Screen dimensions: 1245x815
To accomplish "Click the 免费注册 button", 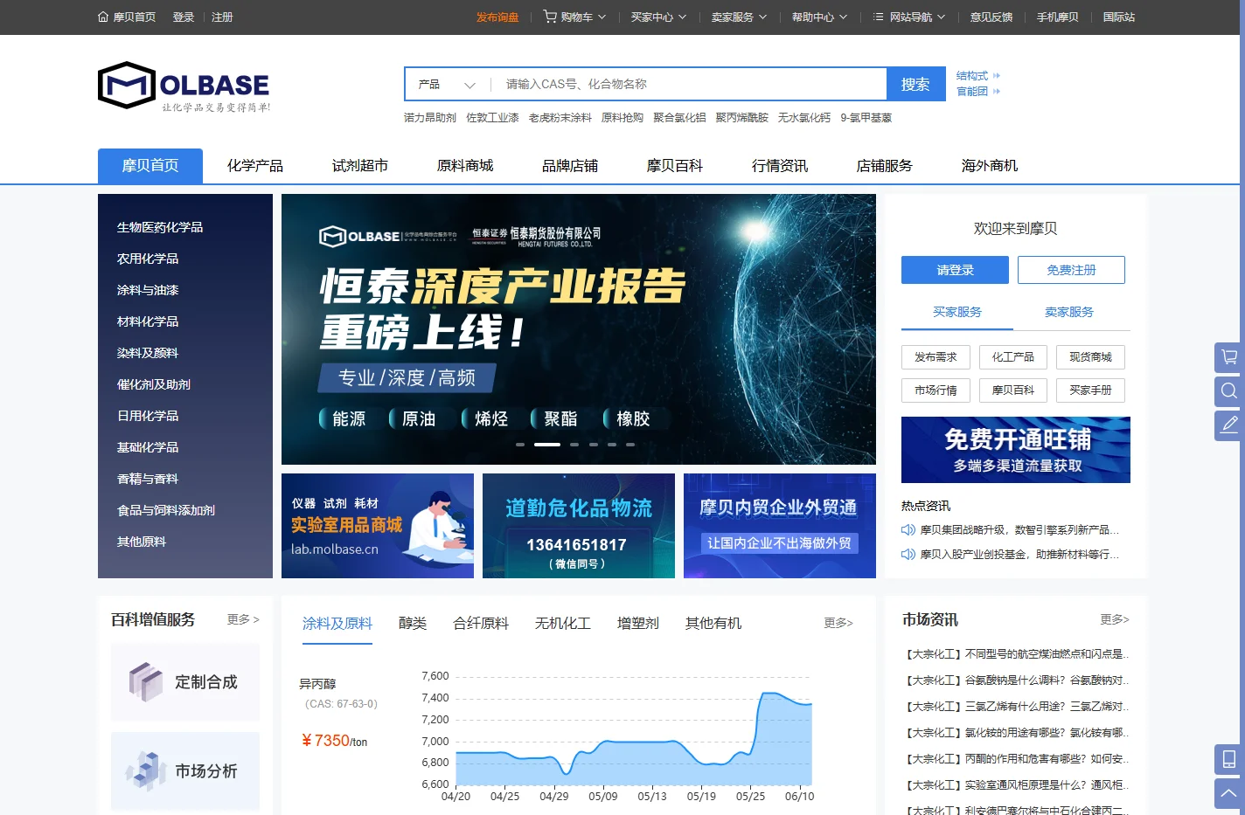I will point(1071,270).
